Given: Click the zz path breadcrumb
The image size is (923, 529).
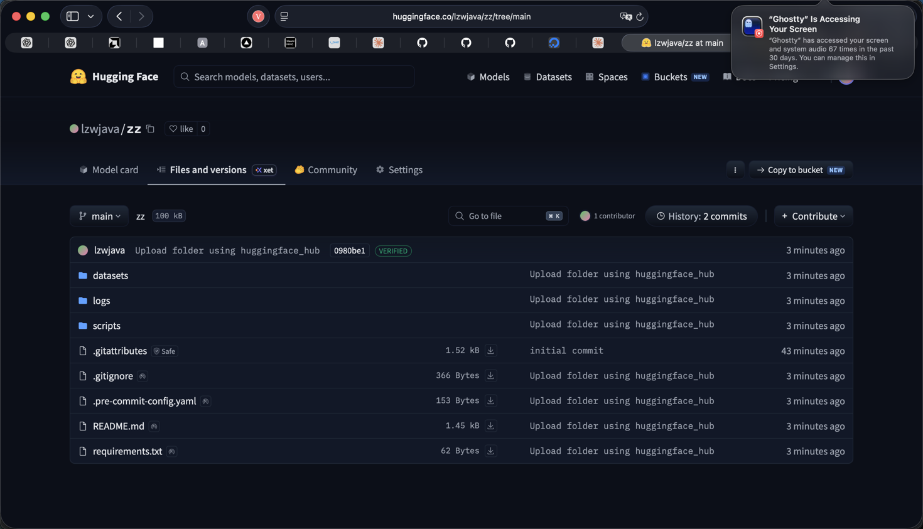Looking at the screenshot, I should pyautogui.click(x=141, y=216).
